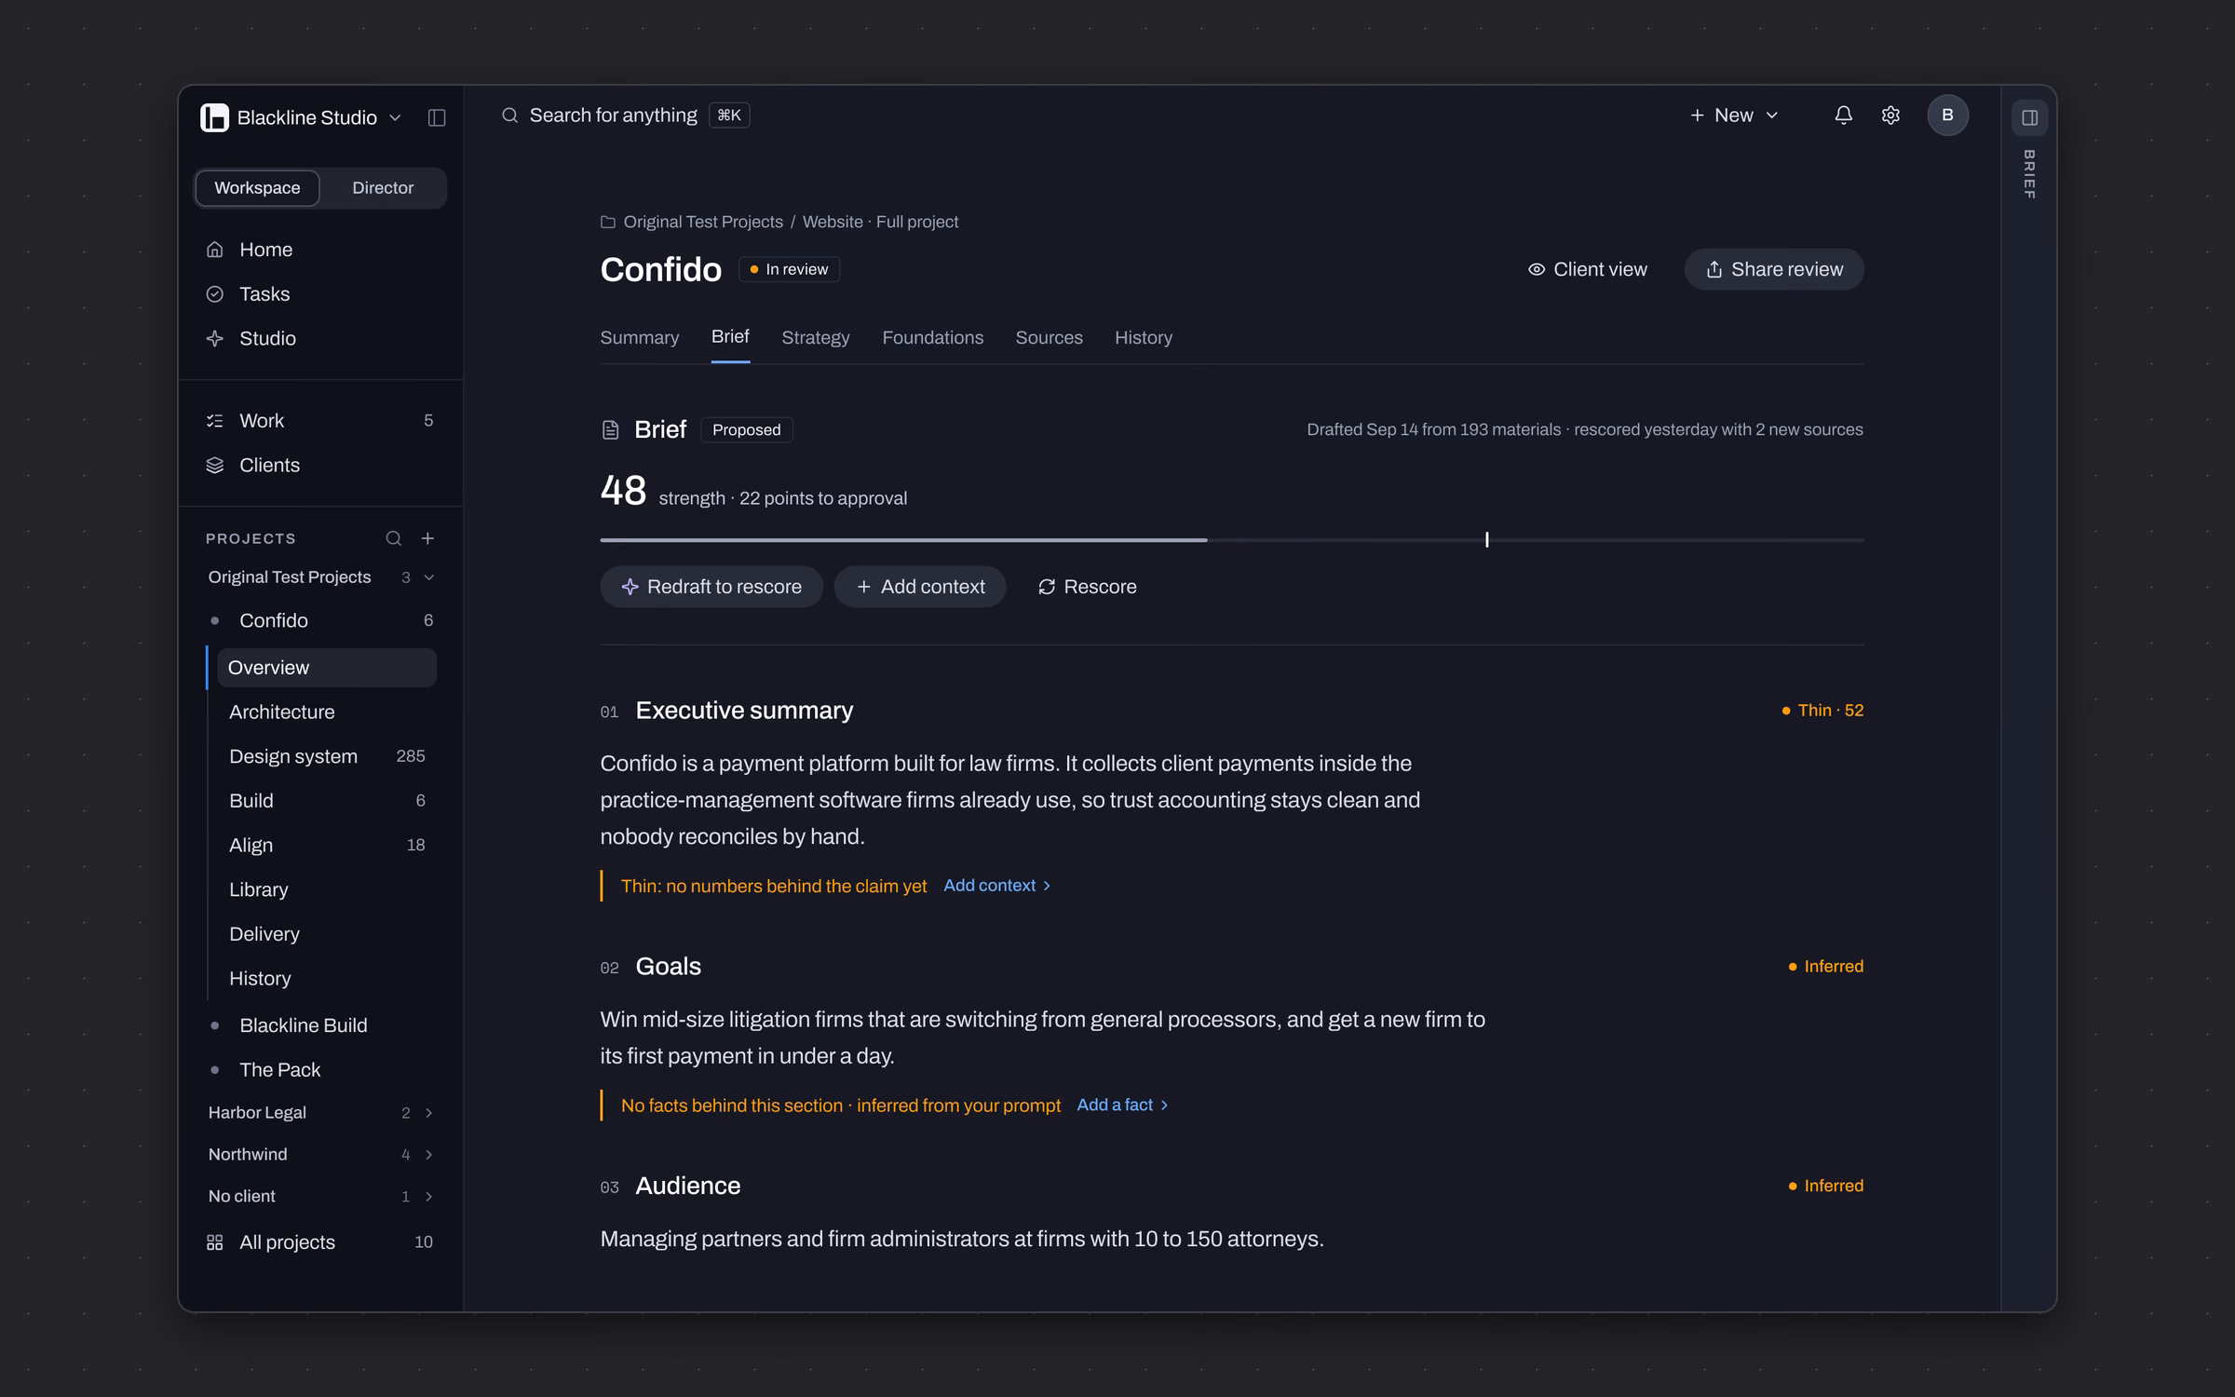Search projects with the magnifier icon

(394, 538)
